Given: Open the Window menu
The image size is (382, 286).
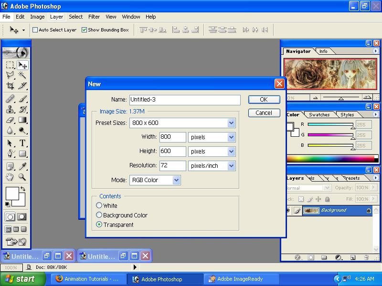Looking at the screenshot, I should pos(131,17).
